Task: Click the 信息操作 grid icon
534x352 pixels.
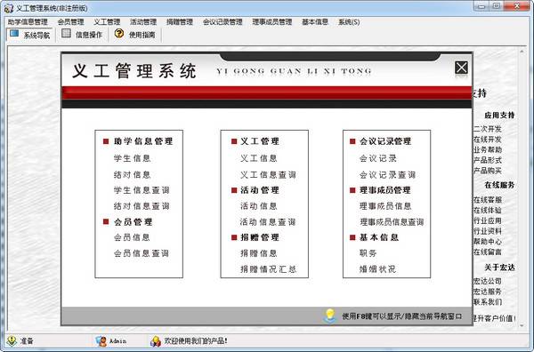Action: click(x=66, y=33)
